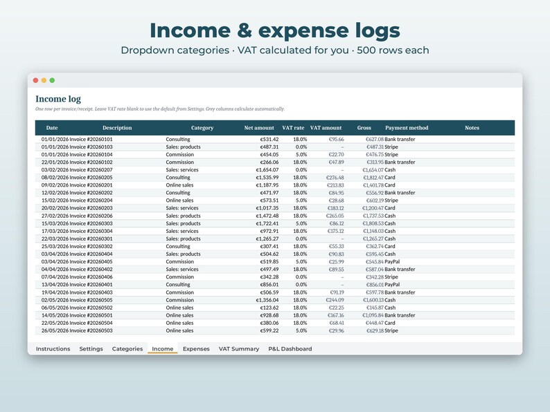Select the active Income tab
Screen dimensions: 550x412
[x=162, y=348]
